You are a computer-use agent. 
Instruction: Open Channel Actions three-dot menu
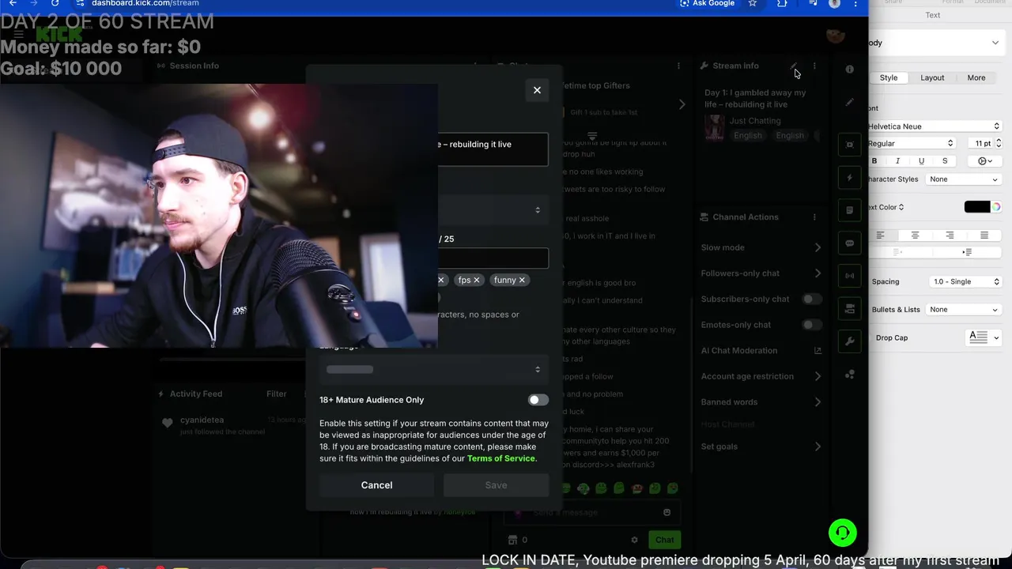[814, 217]
